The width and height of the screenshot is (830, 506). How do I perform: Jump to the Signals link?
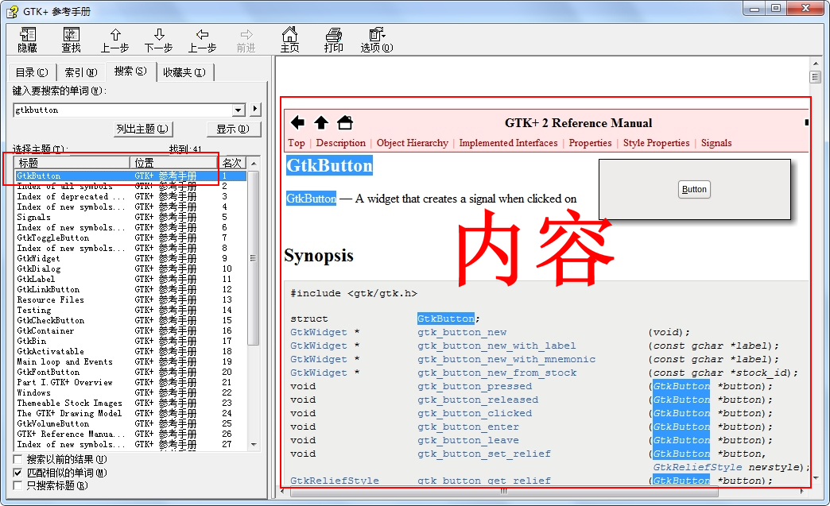[716, 143]
